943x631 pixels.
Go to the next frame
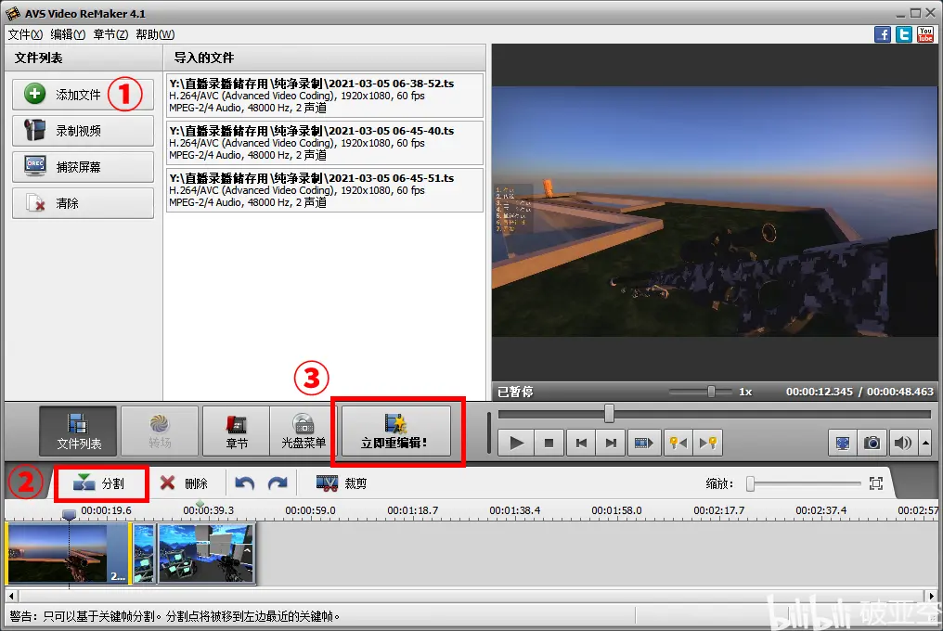[x=611, y=444]
